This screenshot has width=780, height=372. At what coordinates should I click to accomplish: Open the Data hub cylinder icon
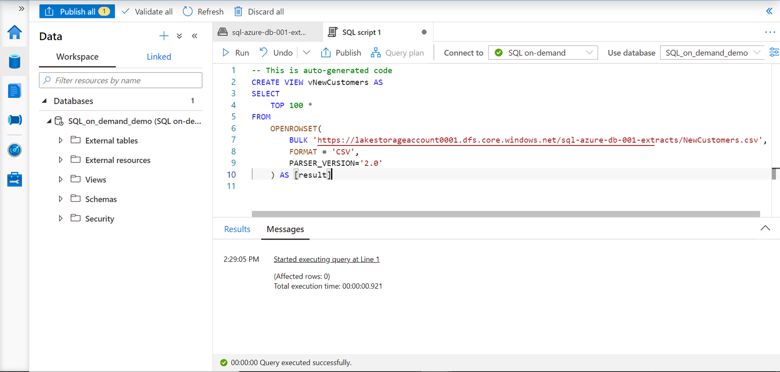pyautogui.click(x=14, y=62)
